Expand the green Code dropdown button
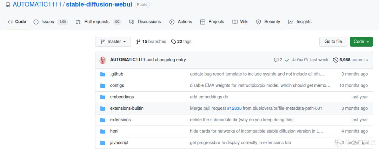The image size is (379, 150). [361, 42]
